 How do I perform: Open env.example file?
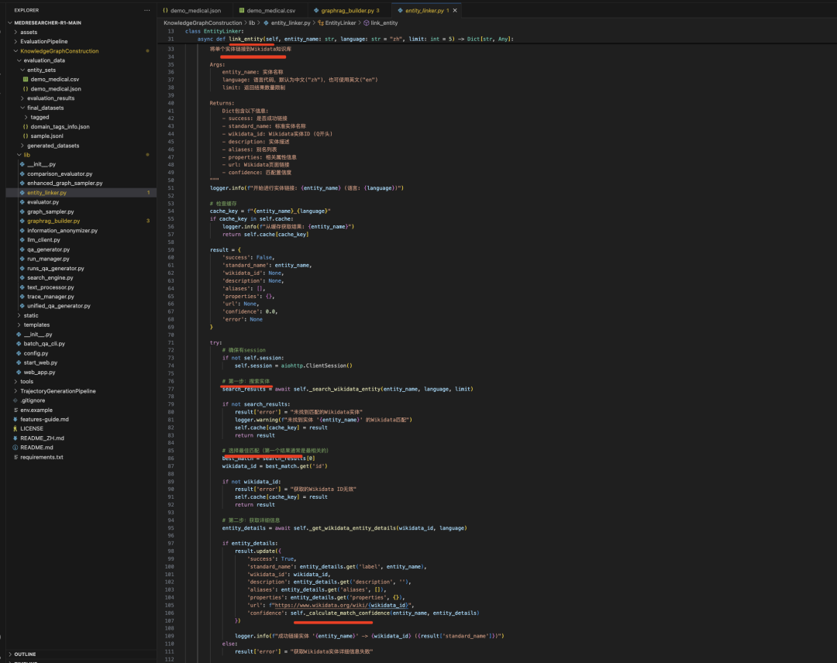pos(36,410)
